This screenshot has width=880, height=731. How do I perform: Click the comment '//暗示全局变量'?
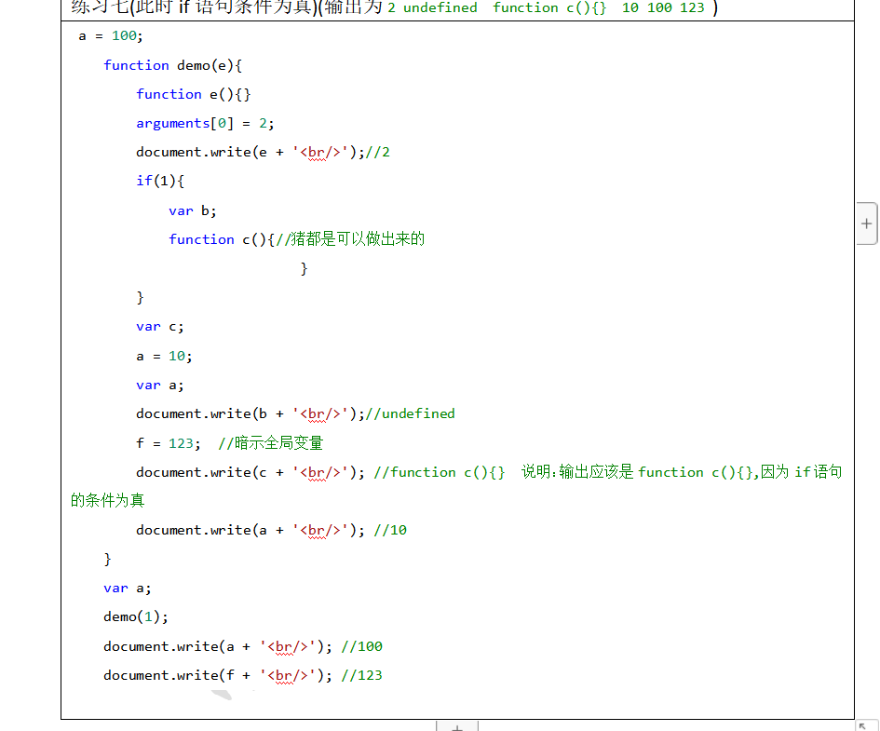270,443
